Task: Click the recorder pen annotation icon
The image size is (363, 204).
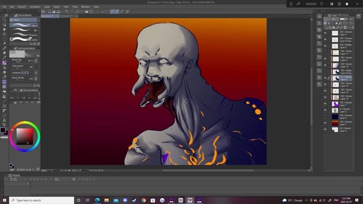Action: (298, 4)
